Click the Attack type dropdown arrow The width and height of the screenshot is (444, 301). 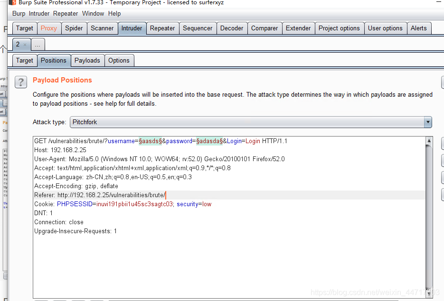click(x=428, y=122)
